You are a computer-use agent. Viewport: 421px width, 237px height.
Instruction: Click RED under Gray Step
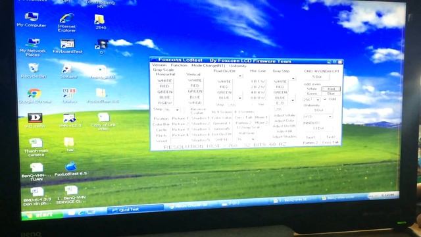point(280,87)
